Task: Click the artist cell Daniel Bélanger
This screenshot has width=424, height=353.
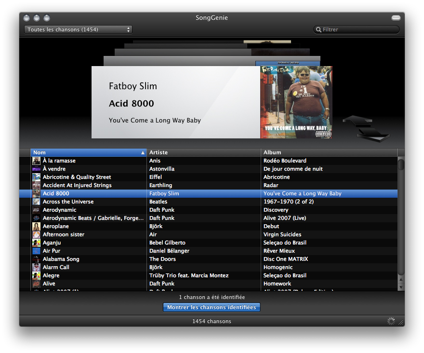Action: coord(169,251)
